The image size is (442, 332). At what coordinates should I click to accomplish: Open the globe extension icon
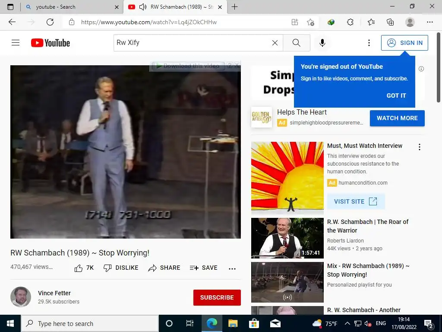click(x=331, y=22)
